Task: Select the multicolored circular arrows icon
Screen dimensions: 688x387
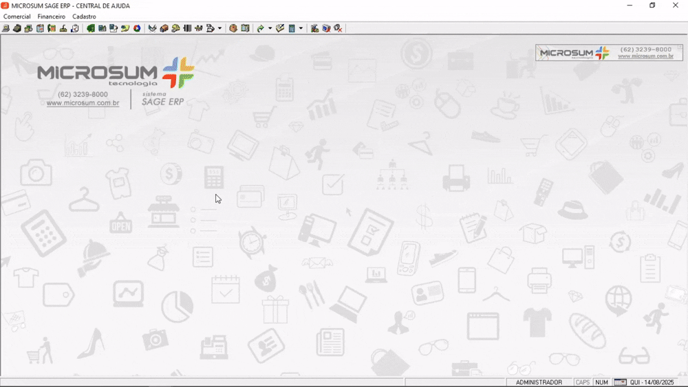Action: coord(137,28)
